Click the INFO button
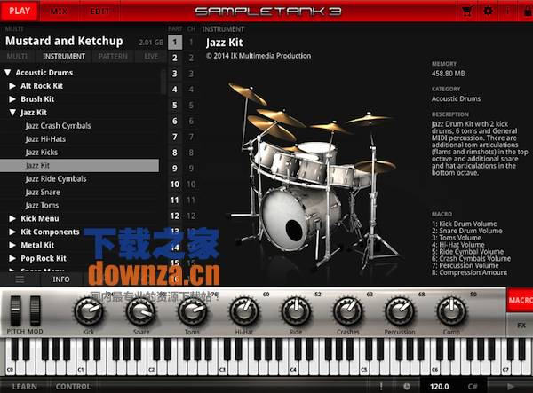Screen dimensions: 533x393 (61, 279)
